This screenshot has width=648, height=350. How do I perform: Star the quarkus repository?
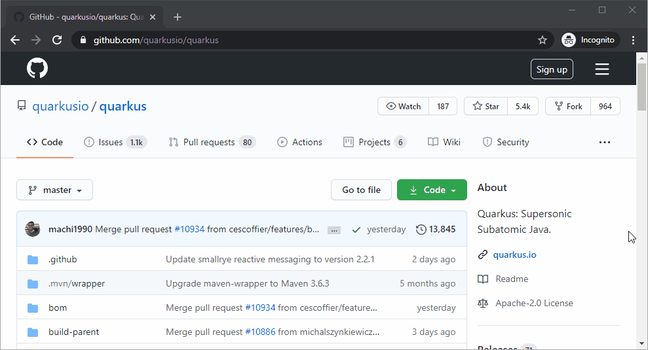point(486,107)
